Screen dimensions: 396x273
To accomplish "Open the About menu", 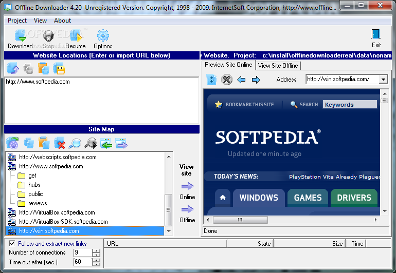I will tap(62, 21).
